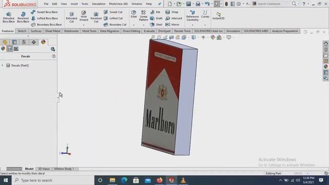Open the Fillet dropdown arrow
The width and height of the screenshot is (329, 185).
[134, 25]
